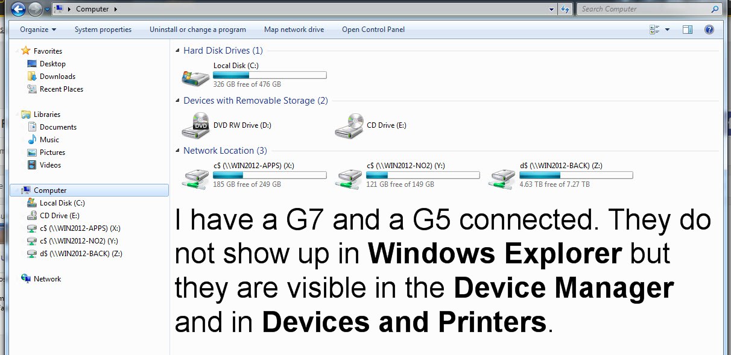Click the Computer icon in address bar
The image size is (731, 355).
coord(59,9)
